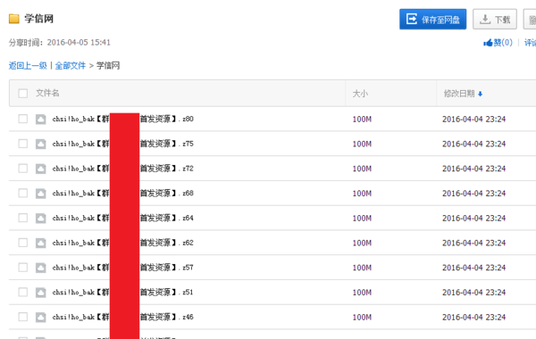Click the file icon of the .z62 row
Viewport: 536px width, 339px height.
[41, 243]
